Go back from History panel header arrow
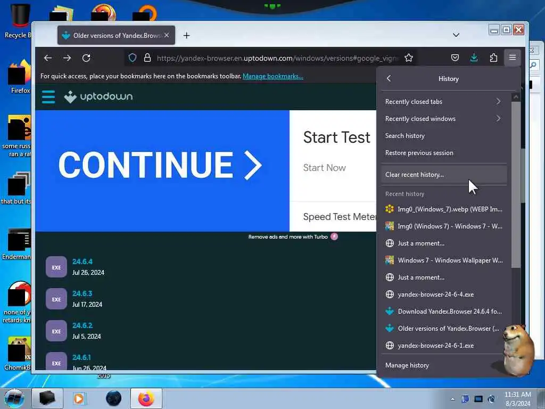545x409 pixels. pyautogui.click(x=389, y=79)
